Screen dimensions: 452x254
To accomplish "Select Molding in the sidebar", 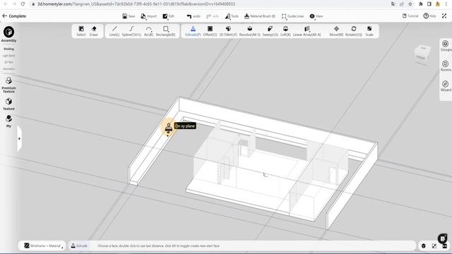I will (8, 49).
